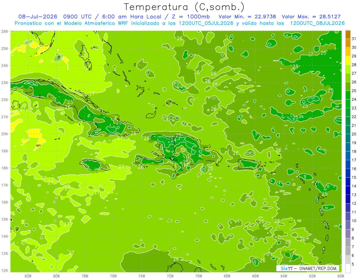Image resolution: width=362 pixels, height=280 pixels.
Task: Click the '26N' latitude axis label
Action: pos(5,31)
